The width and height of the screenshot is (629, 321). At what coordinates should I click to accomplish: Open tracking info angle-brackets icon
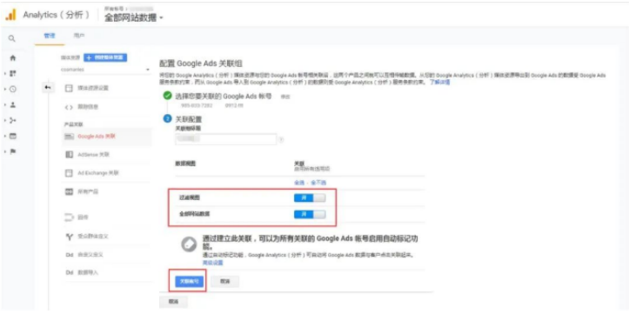coord(69,107)
